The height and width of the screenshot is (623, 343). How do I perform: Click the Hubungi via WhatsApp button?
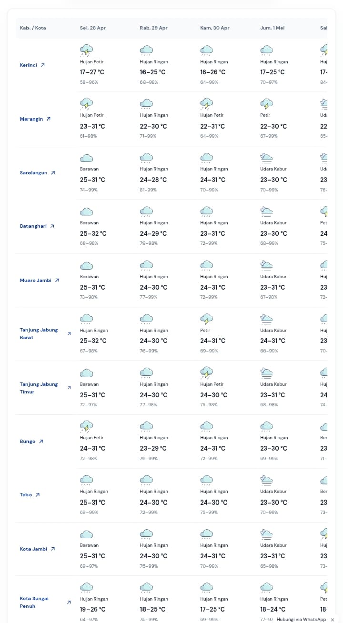(302, 619)
